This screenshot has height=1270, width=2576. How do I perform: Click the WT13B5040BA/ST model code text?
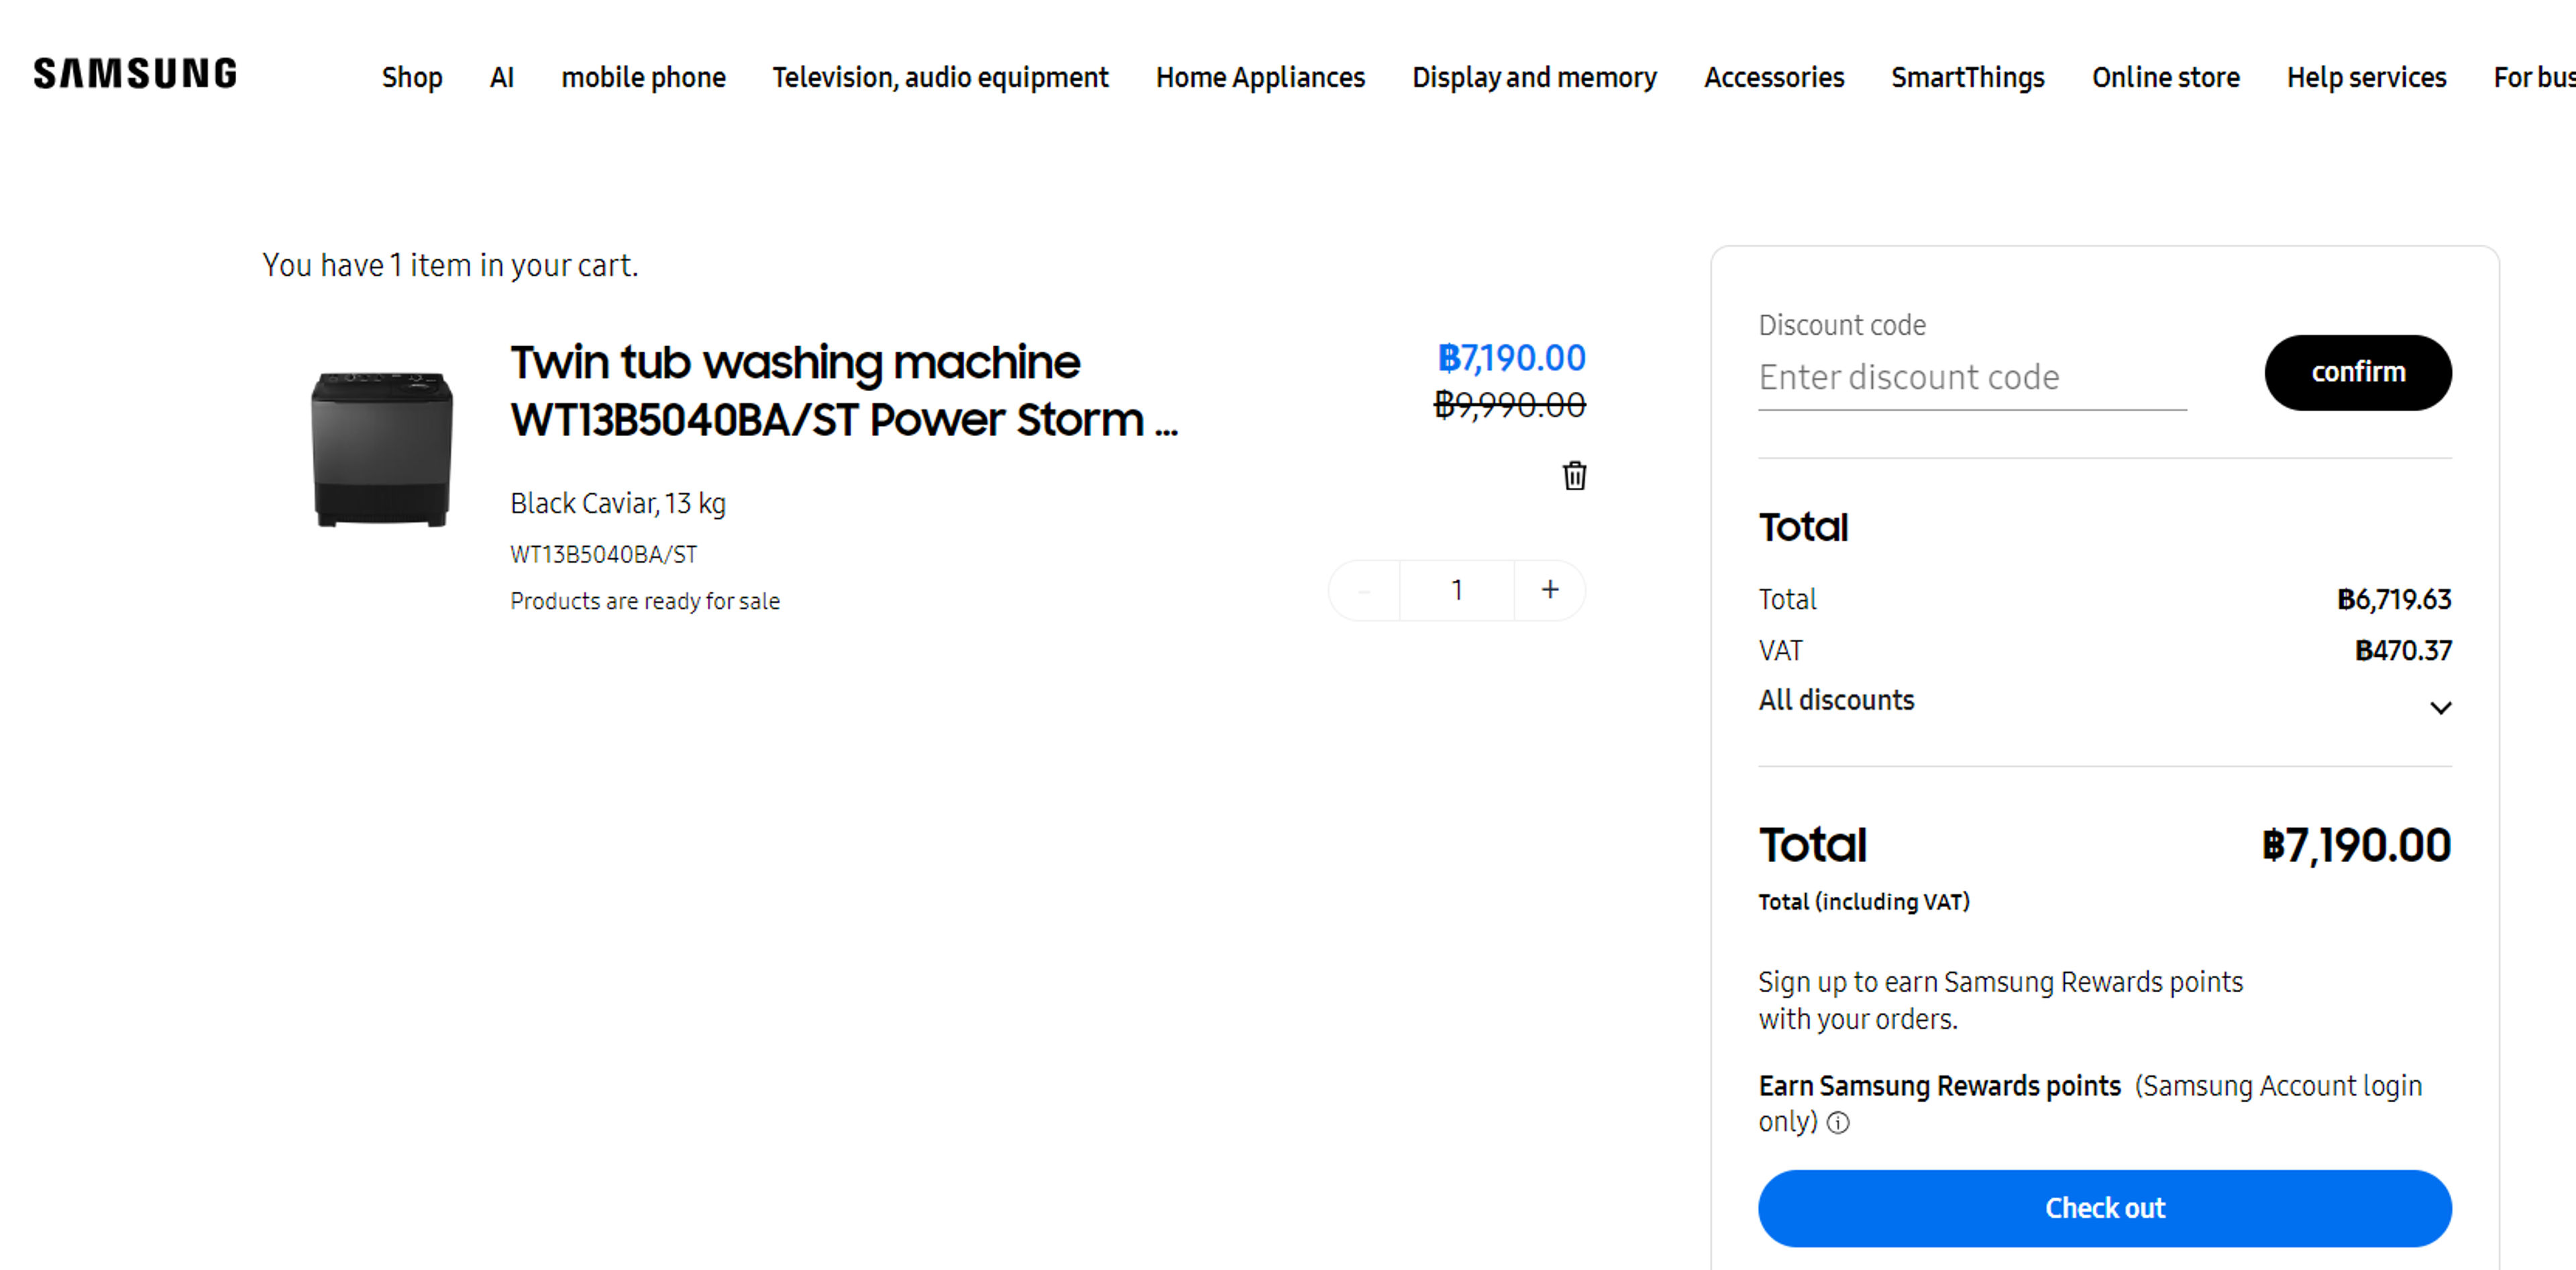tap(603, 555)
